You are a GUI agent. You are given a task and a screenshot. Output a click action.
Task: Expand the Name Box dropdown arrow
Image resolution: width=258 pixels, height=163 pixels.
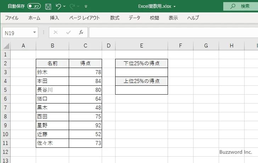pos(35,32)
